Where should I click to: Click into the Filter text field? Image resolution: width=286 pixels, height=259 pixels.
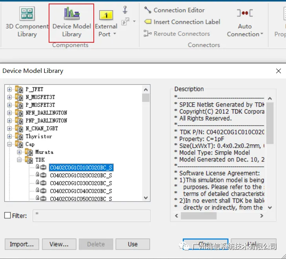(91, 216)
